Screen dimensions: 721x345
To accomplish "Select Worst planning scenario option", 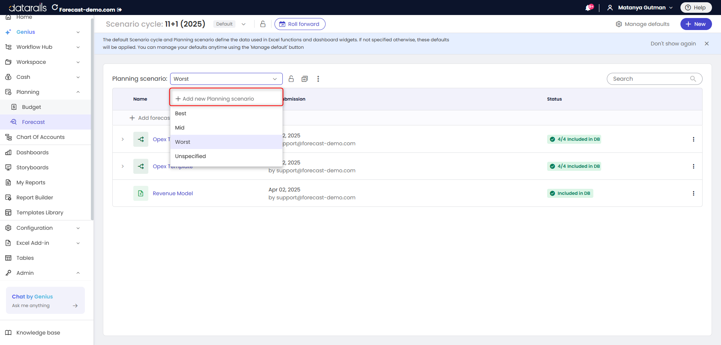I will [x=226, y=142].
